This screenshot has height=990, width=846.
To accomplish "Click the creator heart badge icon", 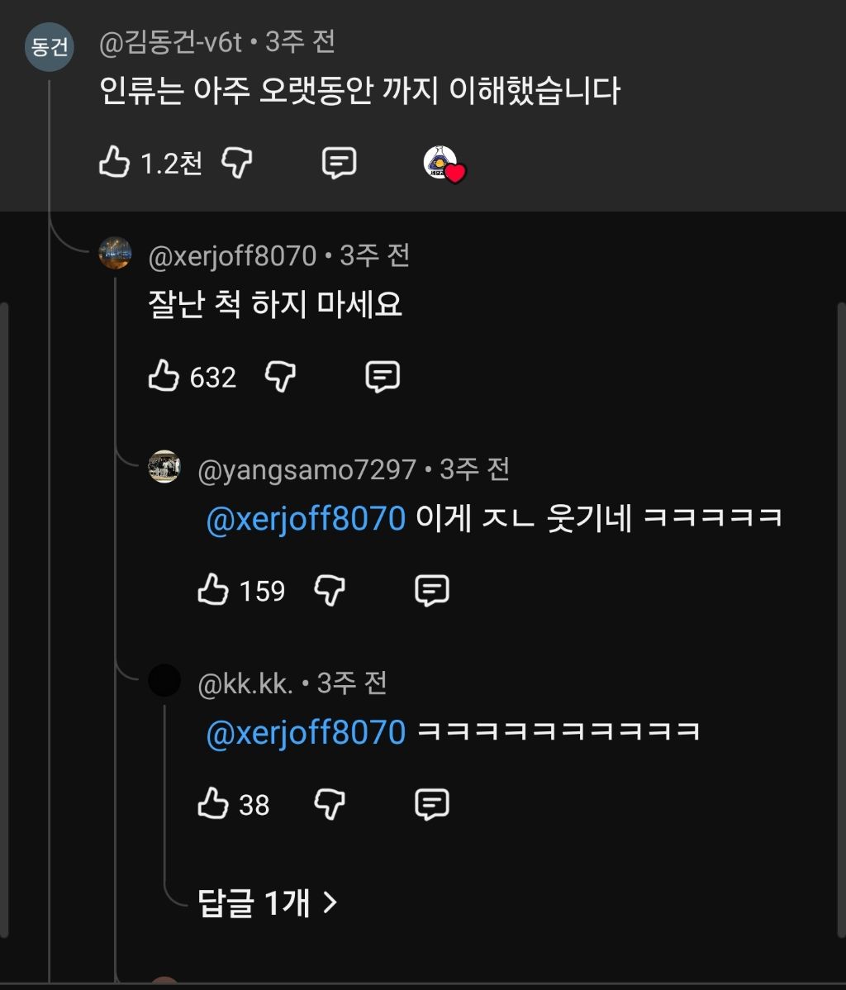I will tap(444, 164).
